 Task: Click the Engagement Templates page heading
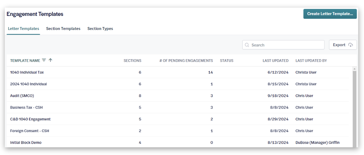tap(35, 14)
